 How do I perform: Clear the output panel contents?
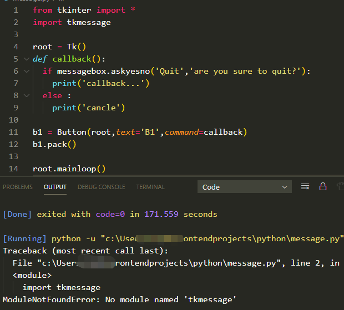click(x=305, y=187)
